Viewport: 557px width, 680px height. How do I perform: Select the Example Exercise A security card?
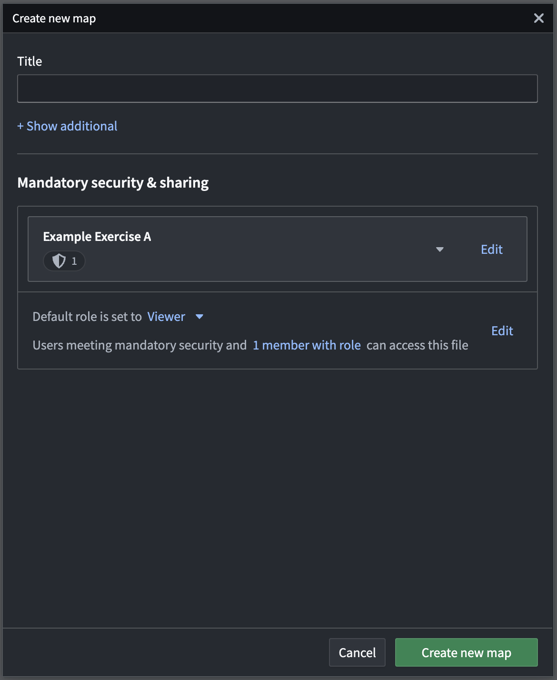278,249
